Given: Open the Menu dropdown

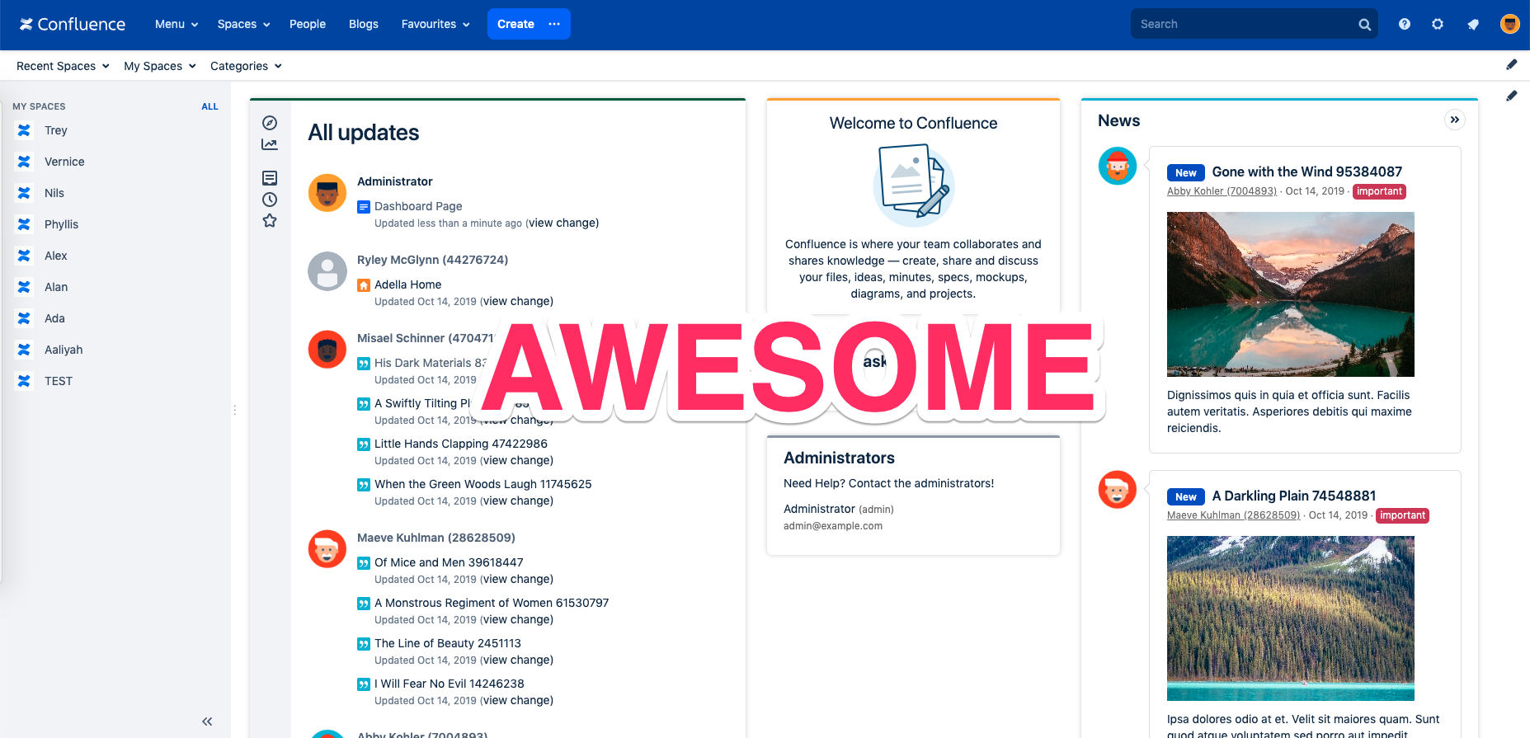Looking at the screenshot, I should click(x=177, y=24).
